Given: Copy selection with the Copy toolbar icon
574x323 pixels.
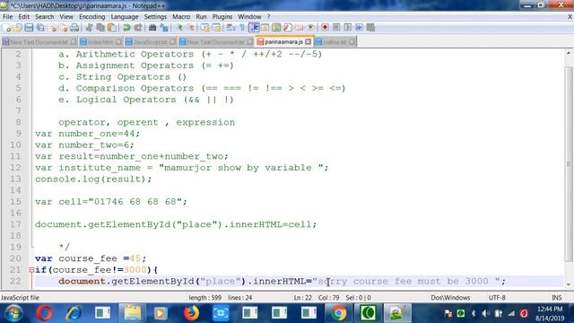Looking at the screenshot, I should coord(100,28).
